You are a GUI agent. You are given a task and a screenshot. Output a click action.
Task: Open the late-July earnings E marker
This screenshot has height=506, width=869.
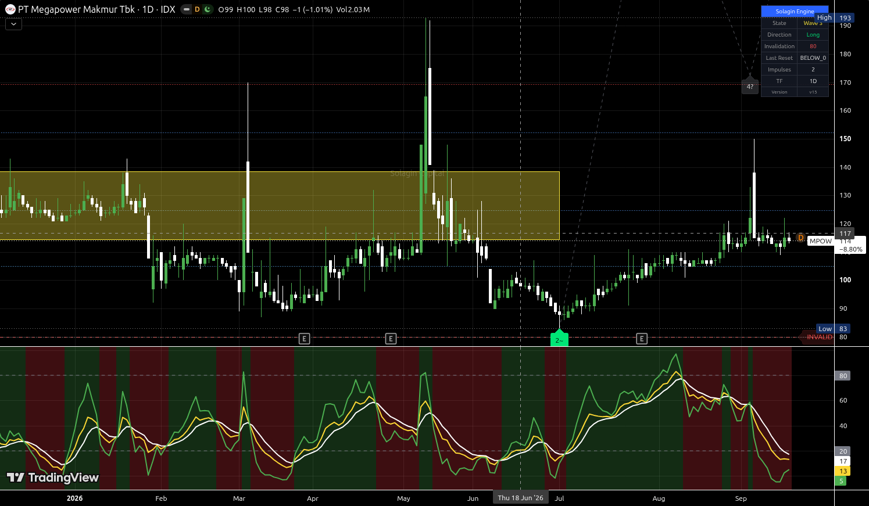(642, 338)
